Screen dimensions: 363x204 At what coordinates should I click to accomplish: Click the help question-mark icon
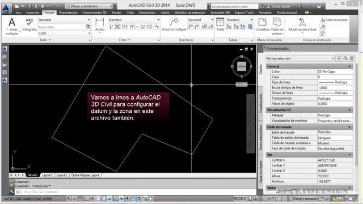(319, 6)
